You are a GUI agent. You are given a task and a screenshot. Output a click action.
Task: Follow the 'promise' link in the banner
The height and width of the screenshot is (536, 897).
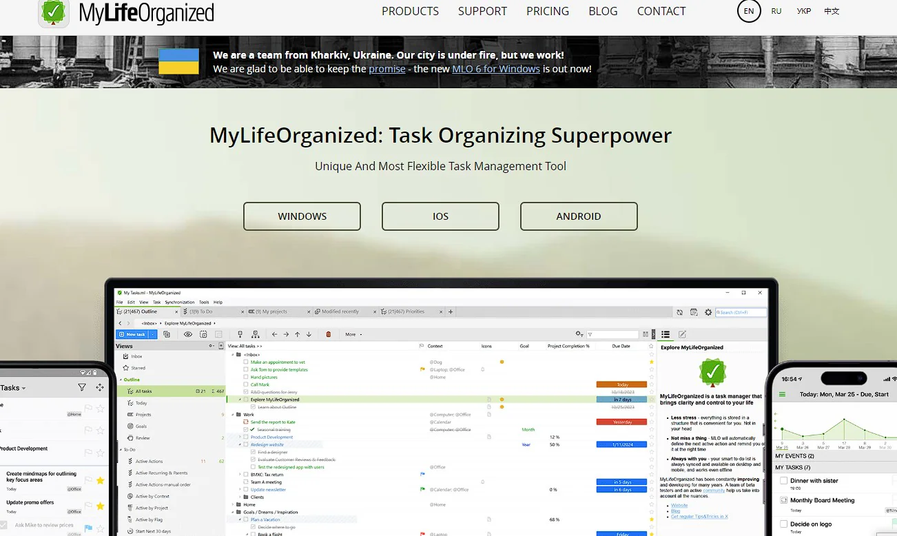coord(387,69)
